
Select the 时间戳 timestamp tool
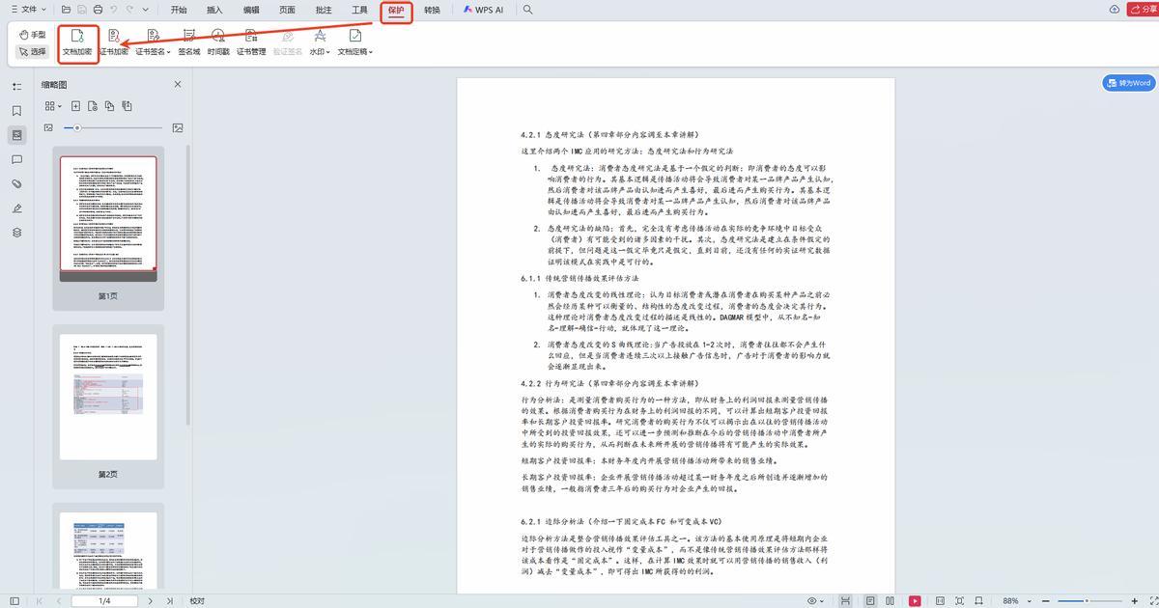click(x=218, y=42)
